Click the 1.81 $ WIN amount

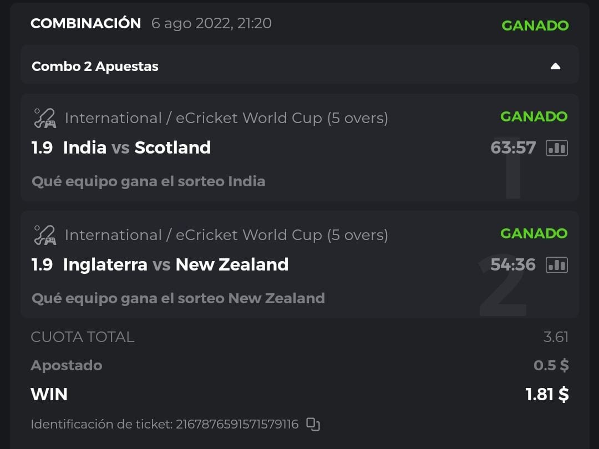(547, 394)
